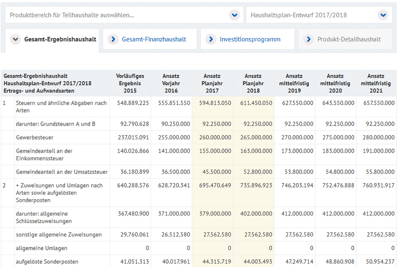
Task: Click the arrow icon next to Investitionsprogramm
Action: click(210, 39)
